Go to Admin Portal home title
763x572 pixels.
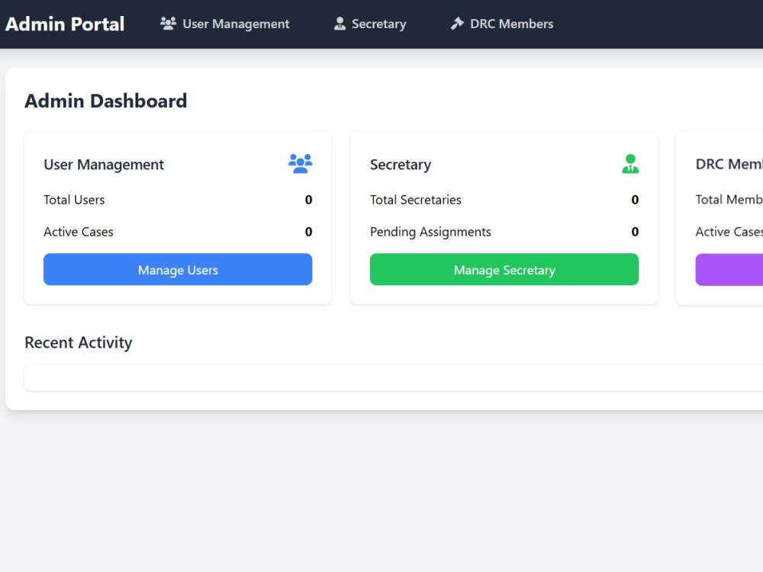[x=65, y=24]
